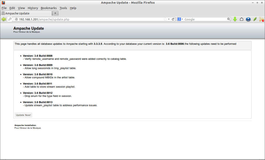Click the magnifier icon in the search bar
The width and height of the screenshot is (265, 160).
point(228,19)
